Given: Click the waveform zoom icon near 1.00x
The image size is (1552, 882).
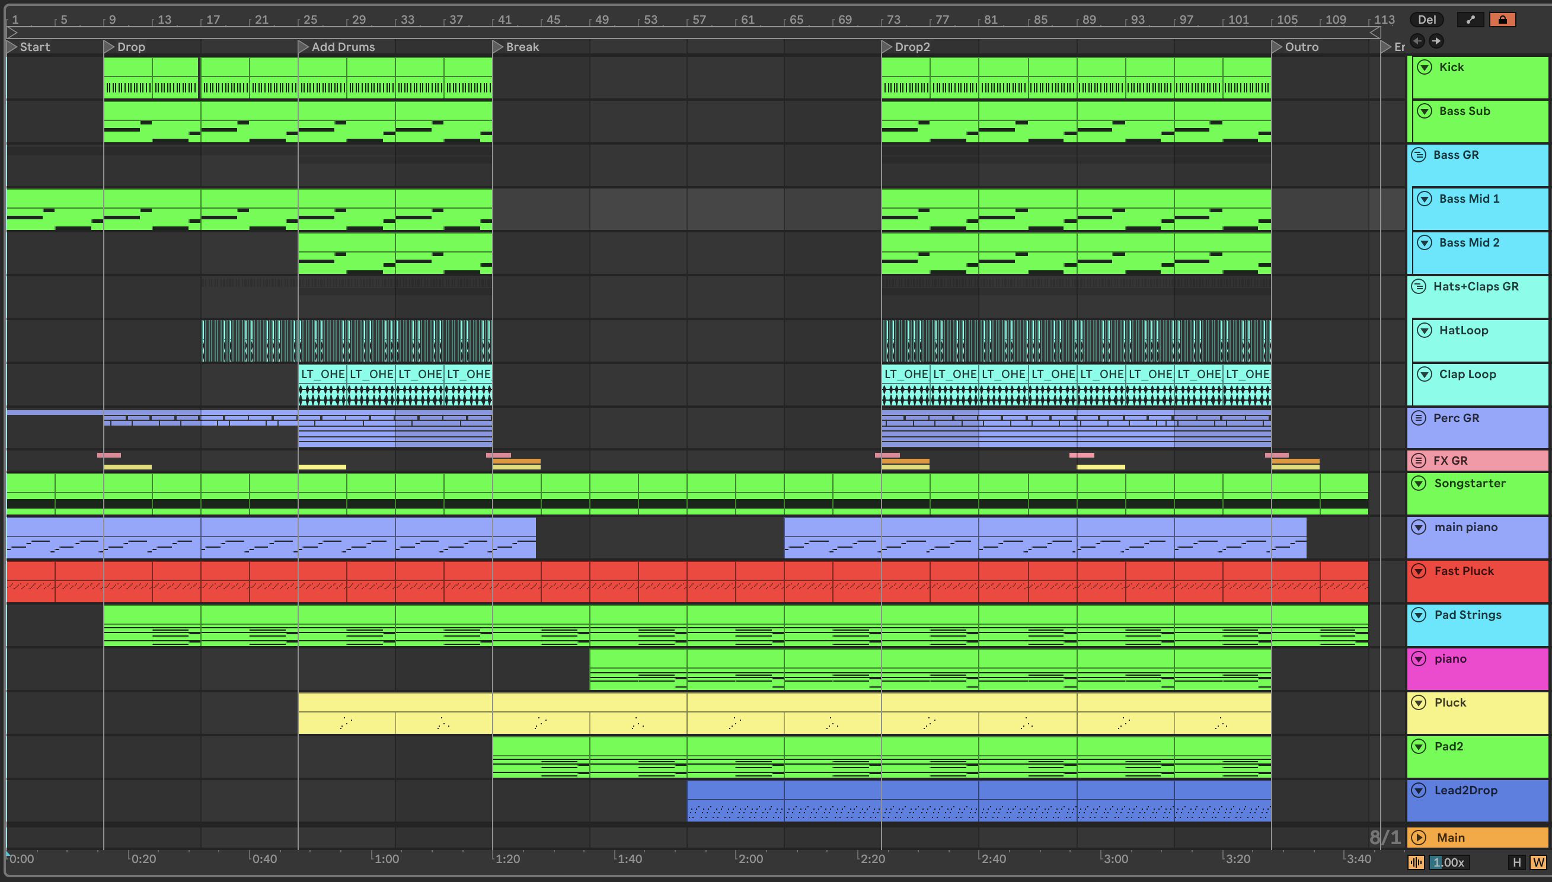Looking at the screenshot, I should click(x=1416, y=862).
